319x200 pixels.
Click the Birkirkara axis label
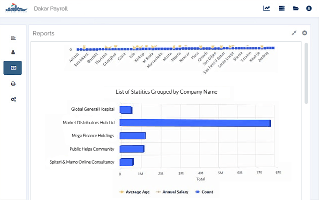coord(81,60)
